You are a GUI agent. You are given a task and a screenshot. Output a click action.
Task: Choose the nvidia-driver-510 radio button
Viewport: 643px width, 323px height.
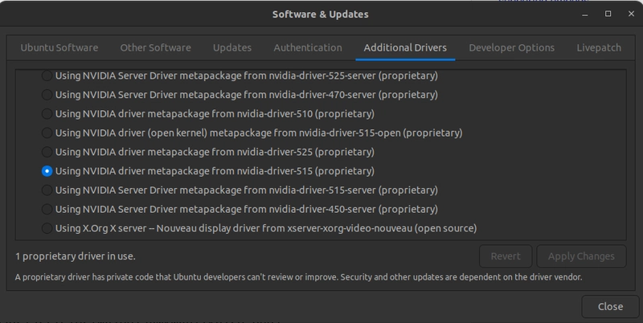47,114
